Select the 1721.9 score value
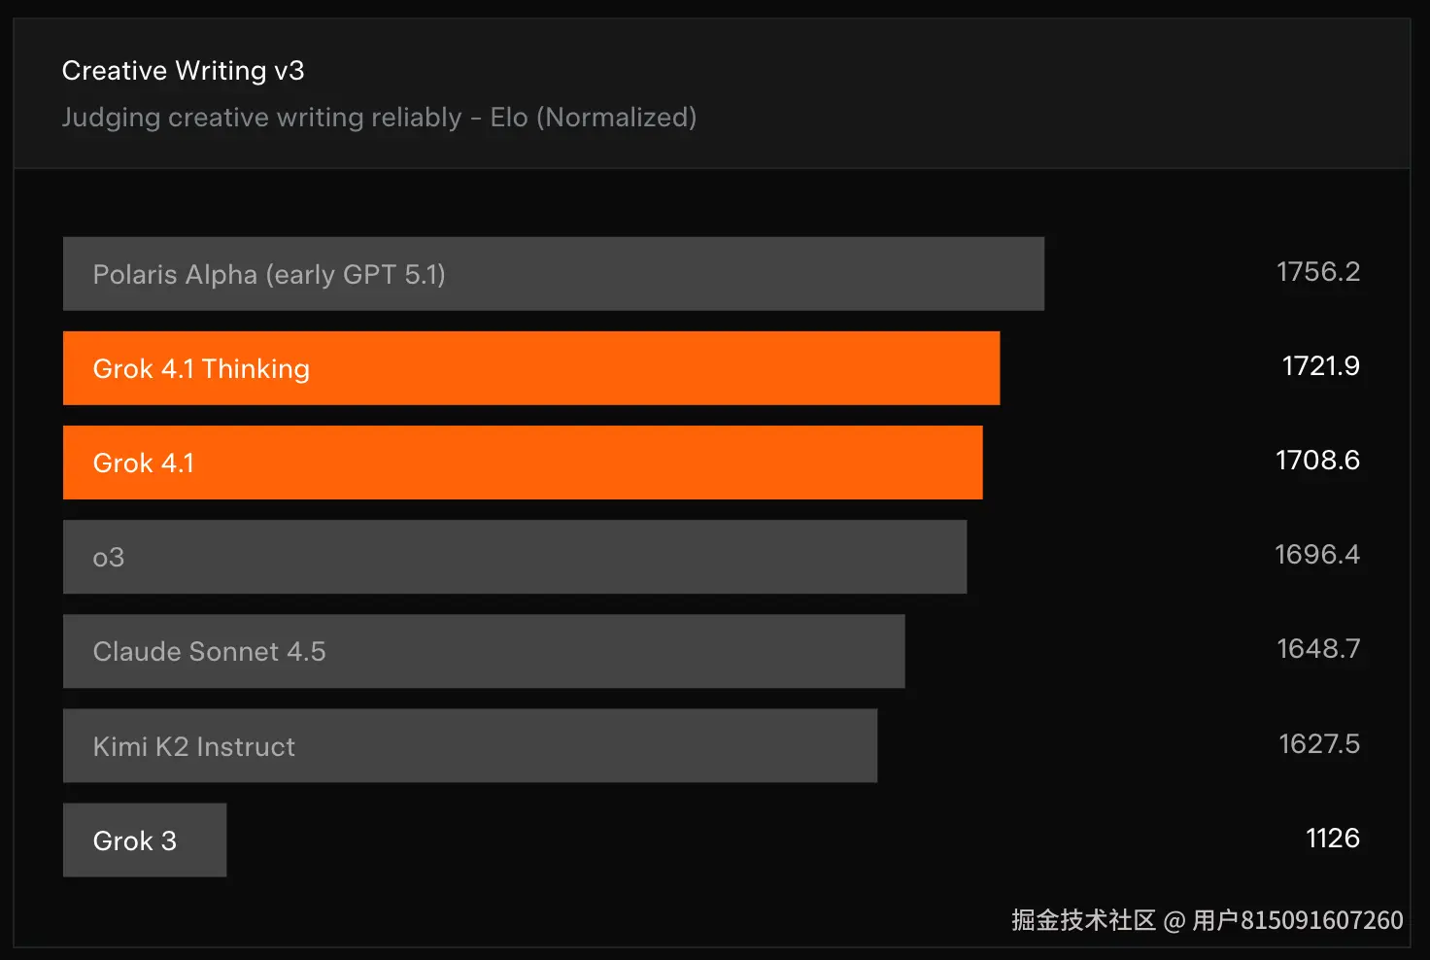The height and width of the screenshot is (960, 1430). (1321, 366)
